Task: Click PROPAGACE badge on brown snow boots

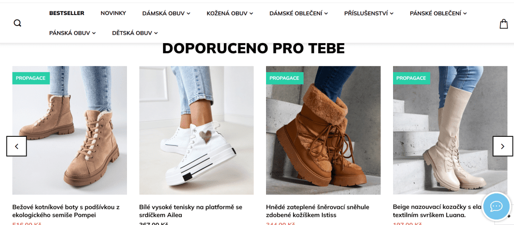Action: 285,78
